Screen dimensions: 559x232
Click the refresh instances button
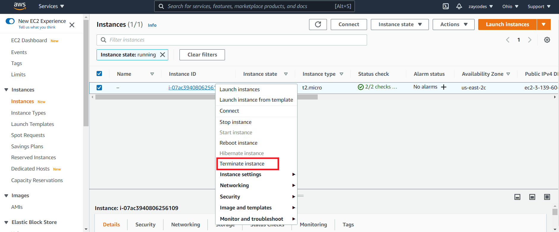pos(318,24)
